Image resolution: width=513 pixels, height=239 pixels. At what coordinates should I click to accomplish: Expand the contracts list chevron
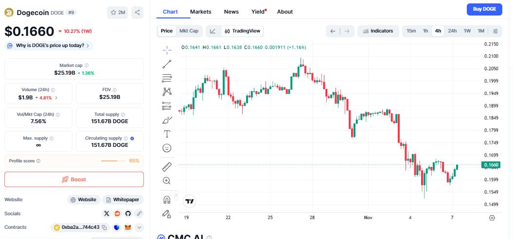[139, 227]
